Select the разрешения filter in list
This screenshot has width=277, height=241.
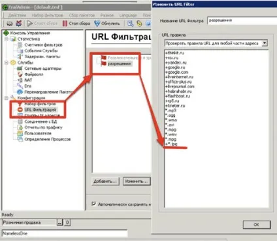click(119, 64)
